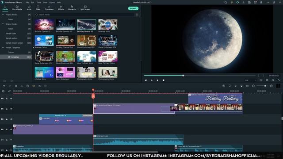Collapse the Preset Templates tree node

pos(3,48)
